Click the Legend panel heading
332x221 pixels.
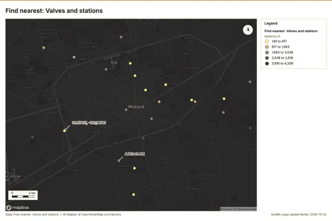[271, 23]
